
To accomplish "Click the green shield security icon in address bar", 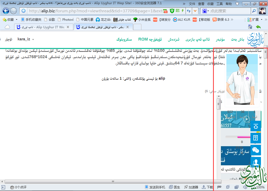I will coord(172,11).
